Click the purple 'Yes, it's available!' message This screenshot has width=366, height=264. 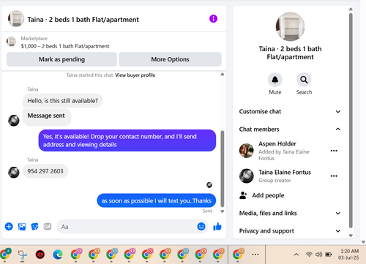pos(127,140)
